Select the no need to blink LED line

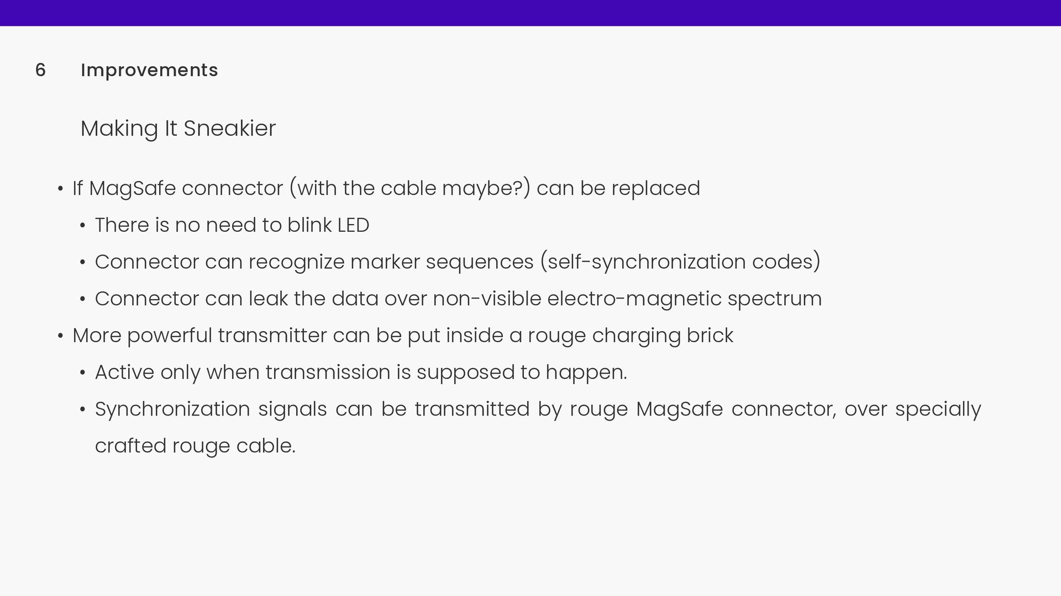point(232,225)
